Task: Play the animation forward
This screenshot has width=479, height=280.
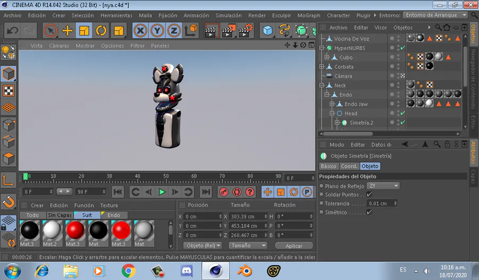Action: [x=162, y=192]
